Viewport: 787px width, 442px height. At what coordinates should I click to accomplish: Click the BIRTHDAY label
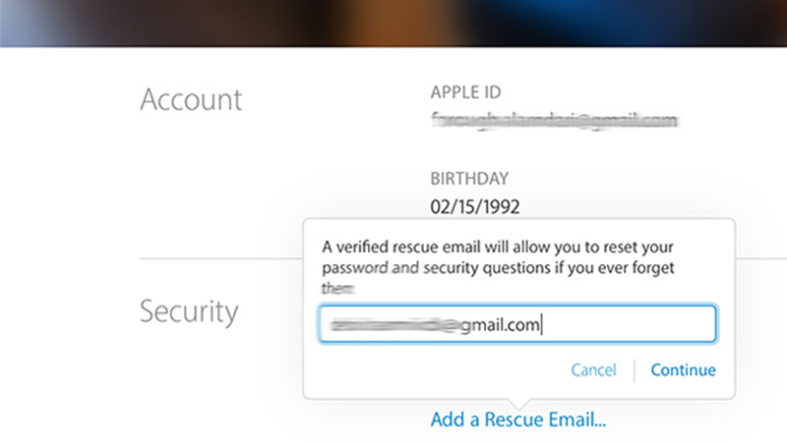pyautogui.click(x=469, y=180)
